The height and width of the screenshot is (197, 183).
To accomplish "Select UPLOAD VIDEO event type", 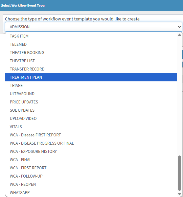I will (x=91, y=119).
